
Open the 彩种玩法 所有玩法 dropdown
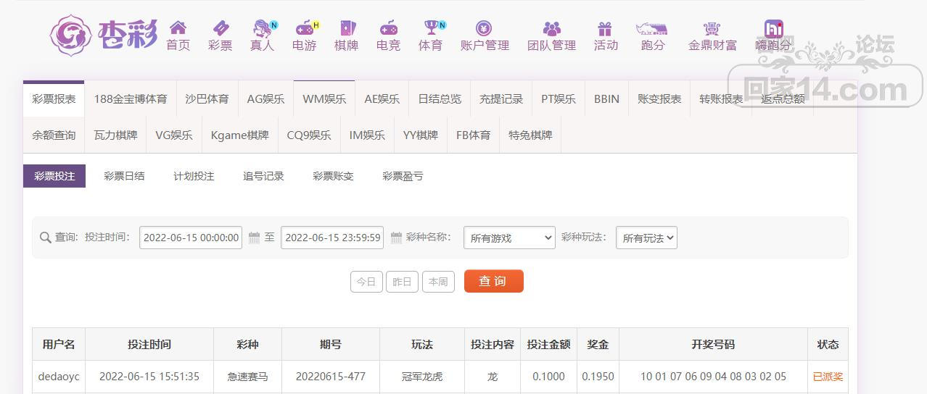tap(646, 238)
